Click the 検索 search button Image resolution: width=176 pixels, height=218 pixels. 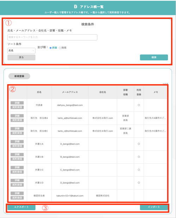pyautogui.click(x=154, y=57)
